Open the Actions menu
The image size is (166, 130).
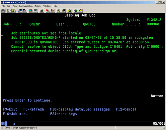(38, 6)
